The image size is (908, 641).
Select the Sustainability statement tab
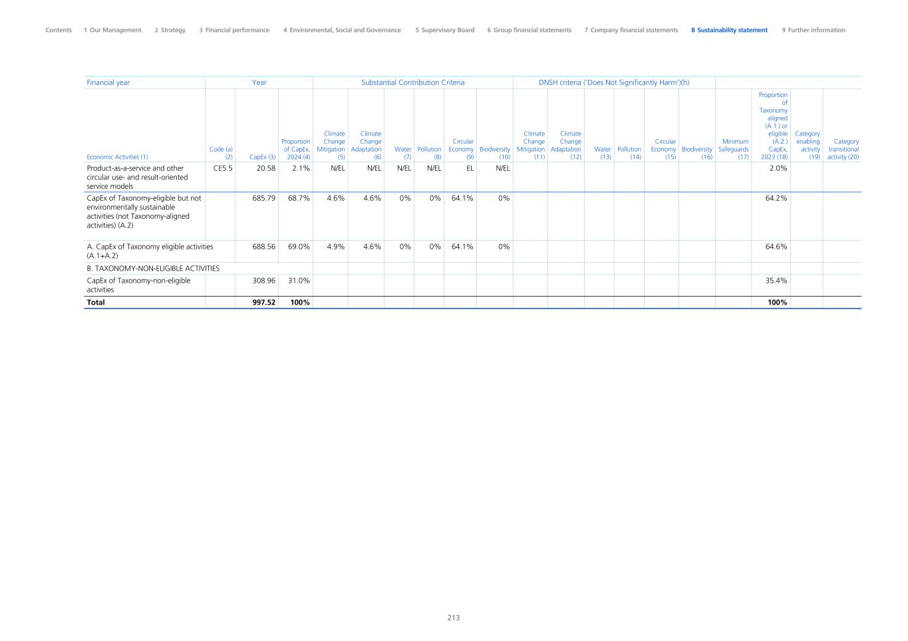729,30
